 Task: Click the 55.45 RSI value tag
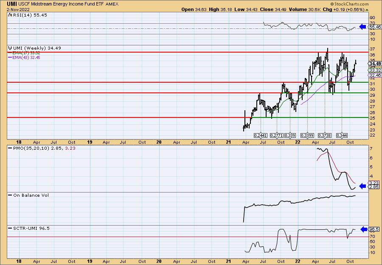[x=375, y=27]
